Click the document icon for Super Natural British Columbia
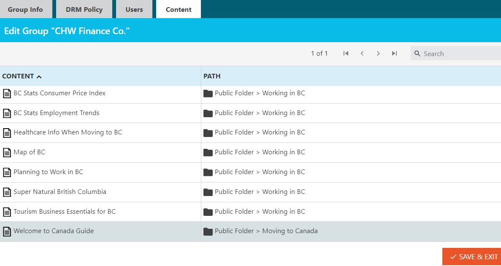 tap(7, 192)
